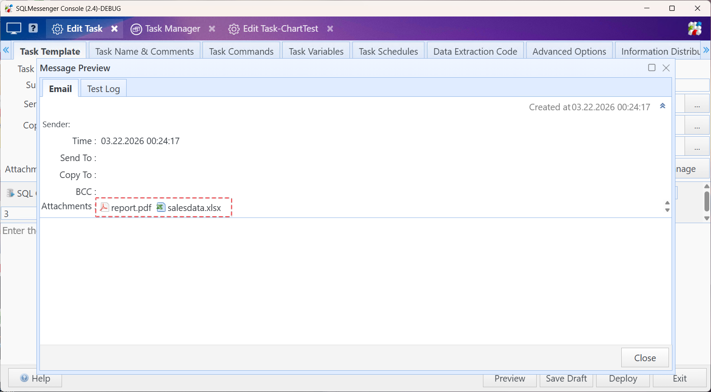Open the salesdata.xlsx attachment via its Excel icon
711x392 pixels.
tap(160, 208)
